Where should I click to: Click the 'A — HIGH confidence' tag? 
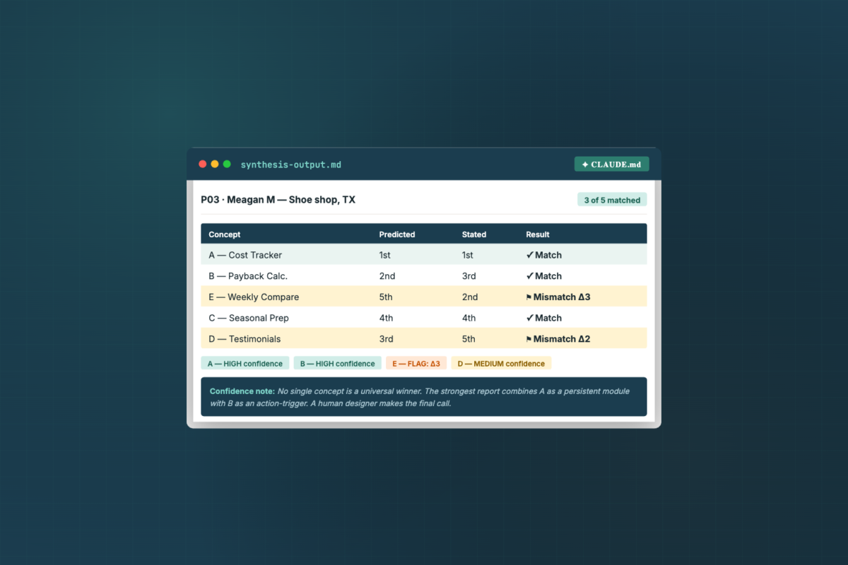pyautogui.click(x=245, y=364)
